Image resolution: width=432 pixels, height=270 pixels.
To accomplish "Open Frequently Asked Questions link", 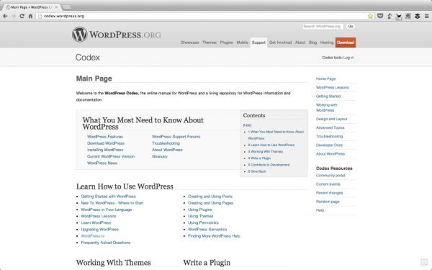I will coord(106,243).
